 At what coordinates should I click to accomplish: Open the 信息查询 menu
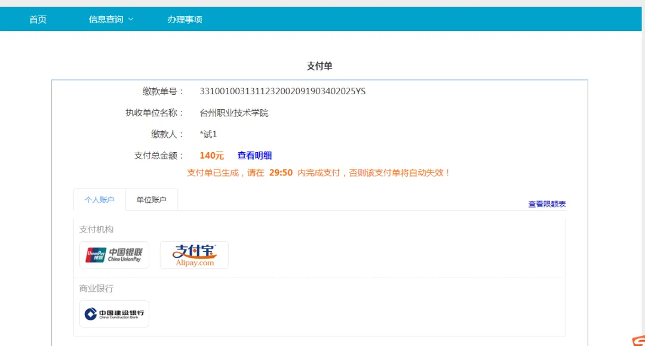(x=106, y=20)
